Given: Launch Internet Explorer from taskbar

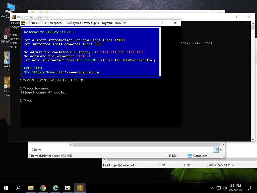Looking at the screenshot, I should [55, 188].
